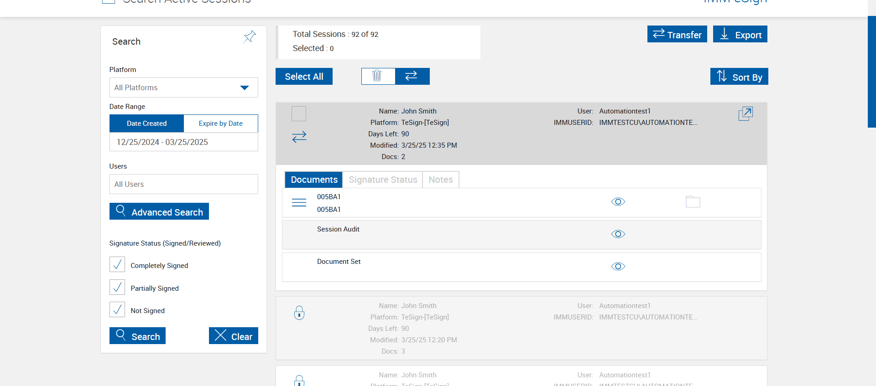Click the 'Total Sessions : 92 of 92' text
The width and height of the screenshot is (876, 386).
[335, 34]
